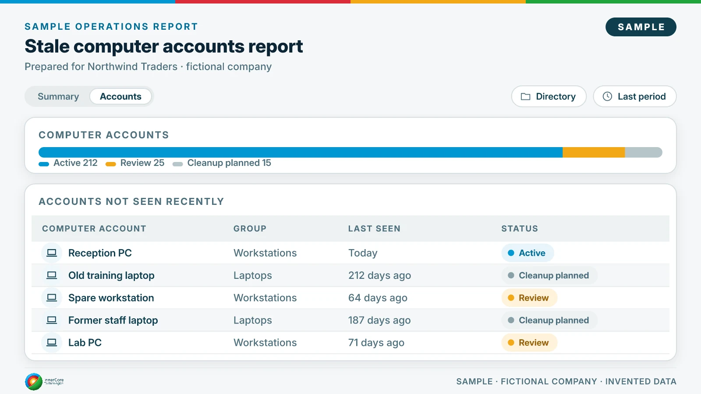Click the blue Active segment of the bar
The width and height of the screenshot is (701, 394).
(301, 152)
